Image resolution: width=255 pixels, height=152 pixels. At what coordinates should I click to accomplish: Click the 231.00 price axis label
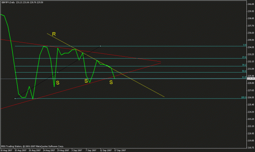point(251,69)
